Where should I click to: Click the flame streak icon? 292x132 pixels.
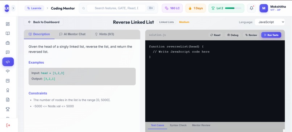pyautogui.click(x=190, y=8)
